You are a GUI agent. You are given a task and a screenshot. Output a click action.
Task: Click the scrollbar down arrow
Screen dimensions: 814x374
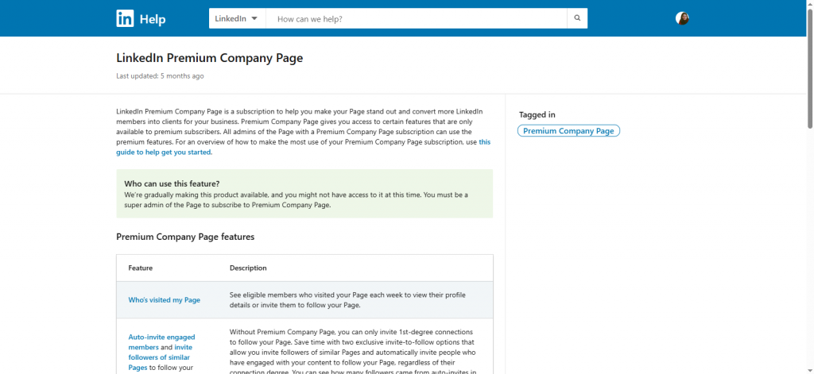point(809,369)
